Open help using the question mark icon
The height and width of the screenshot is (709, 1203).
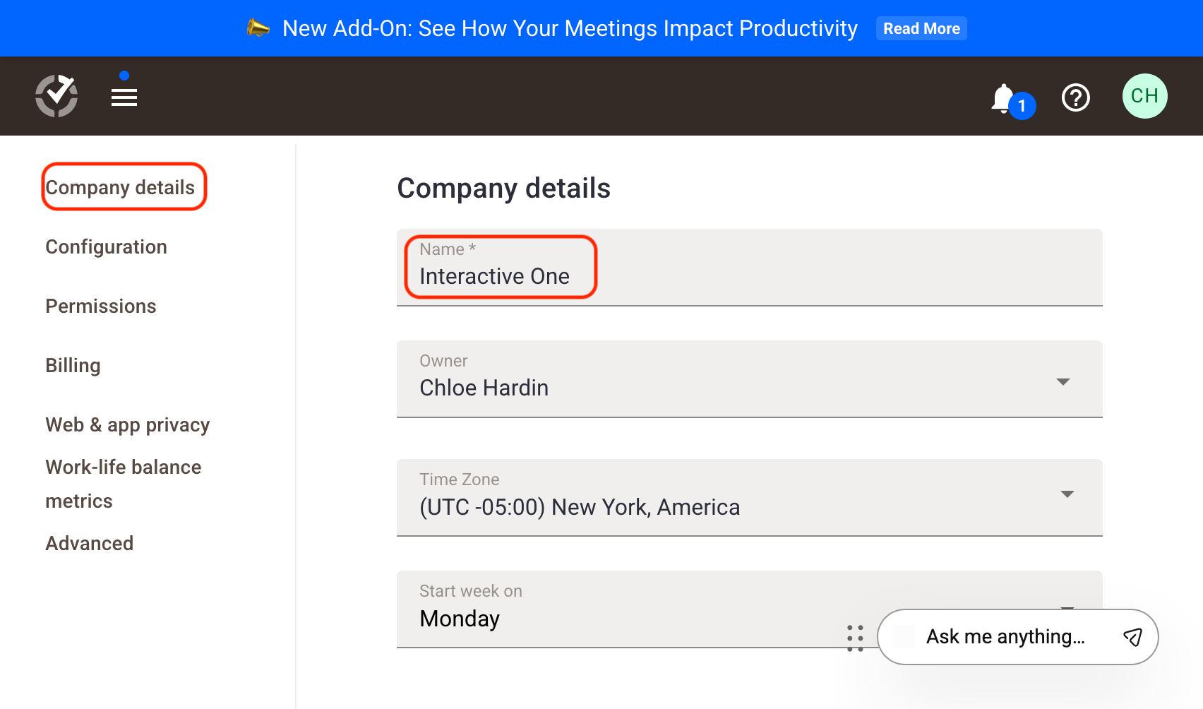tap(1075, 97)
